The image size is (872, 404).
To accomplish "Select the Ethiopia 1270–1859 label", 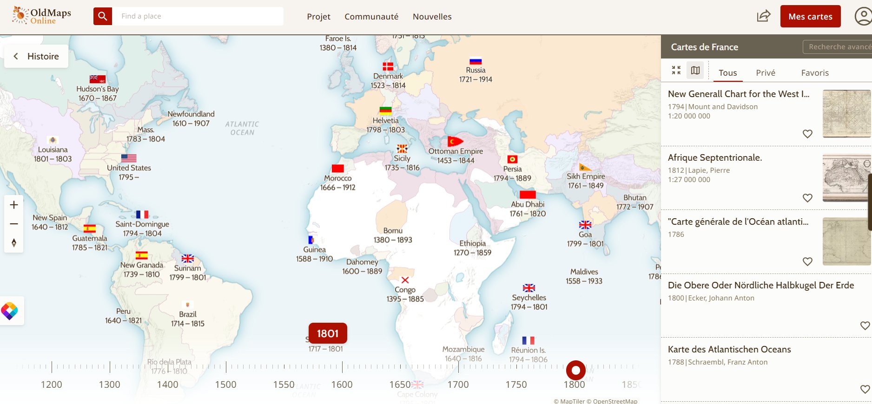I will pos(472,248).
